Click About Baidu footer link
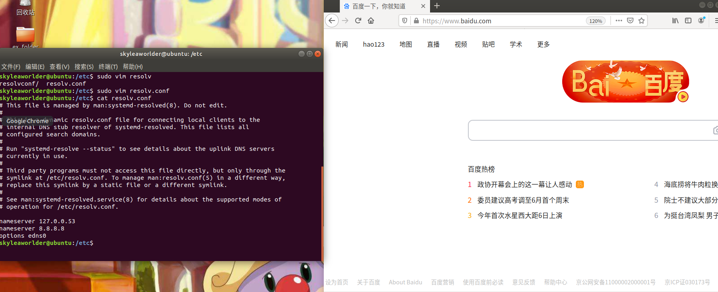The width and height of the screenshot is (718, 292). 406,282
